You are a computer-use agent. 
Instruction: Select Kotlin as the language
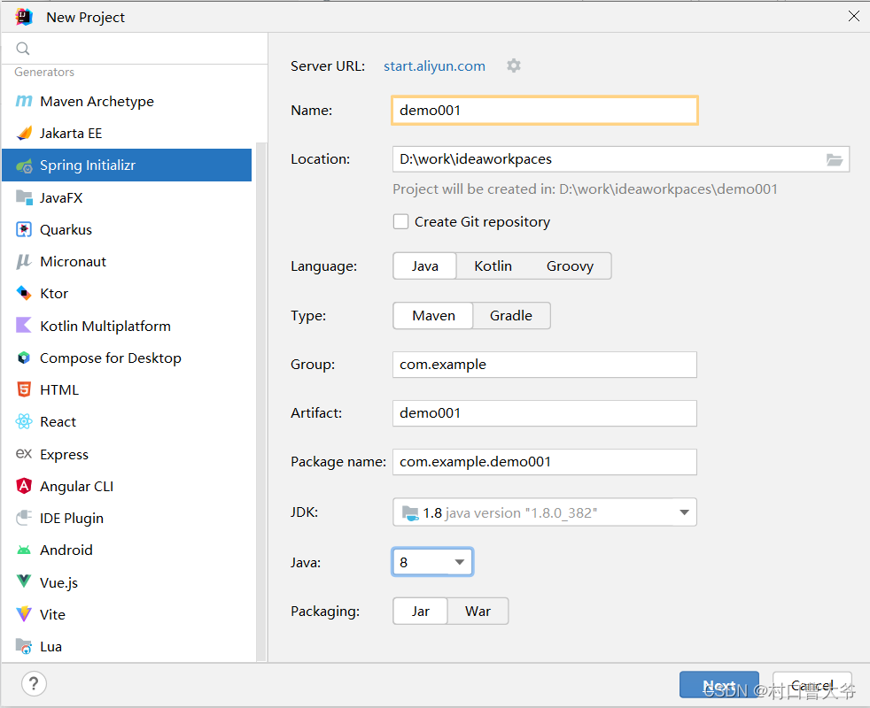tap(493, 266)
